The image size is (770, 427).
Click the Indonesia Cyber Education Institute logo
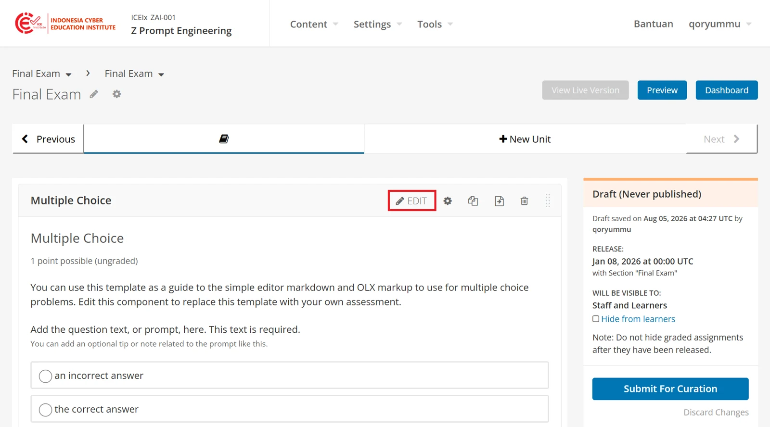point(65,23)
